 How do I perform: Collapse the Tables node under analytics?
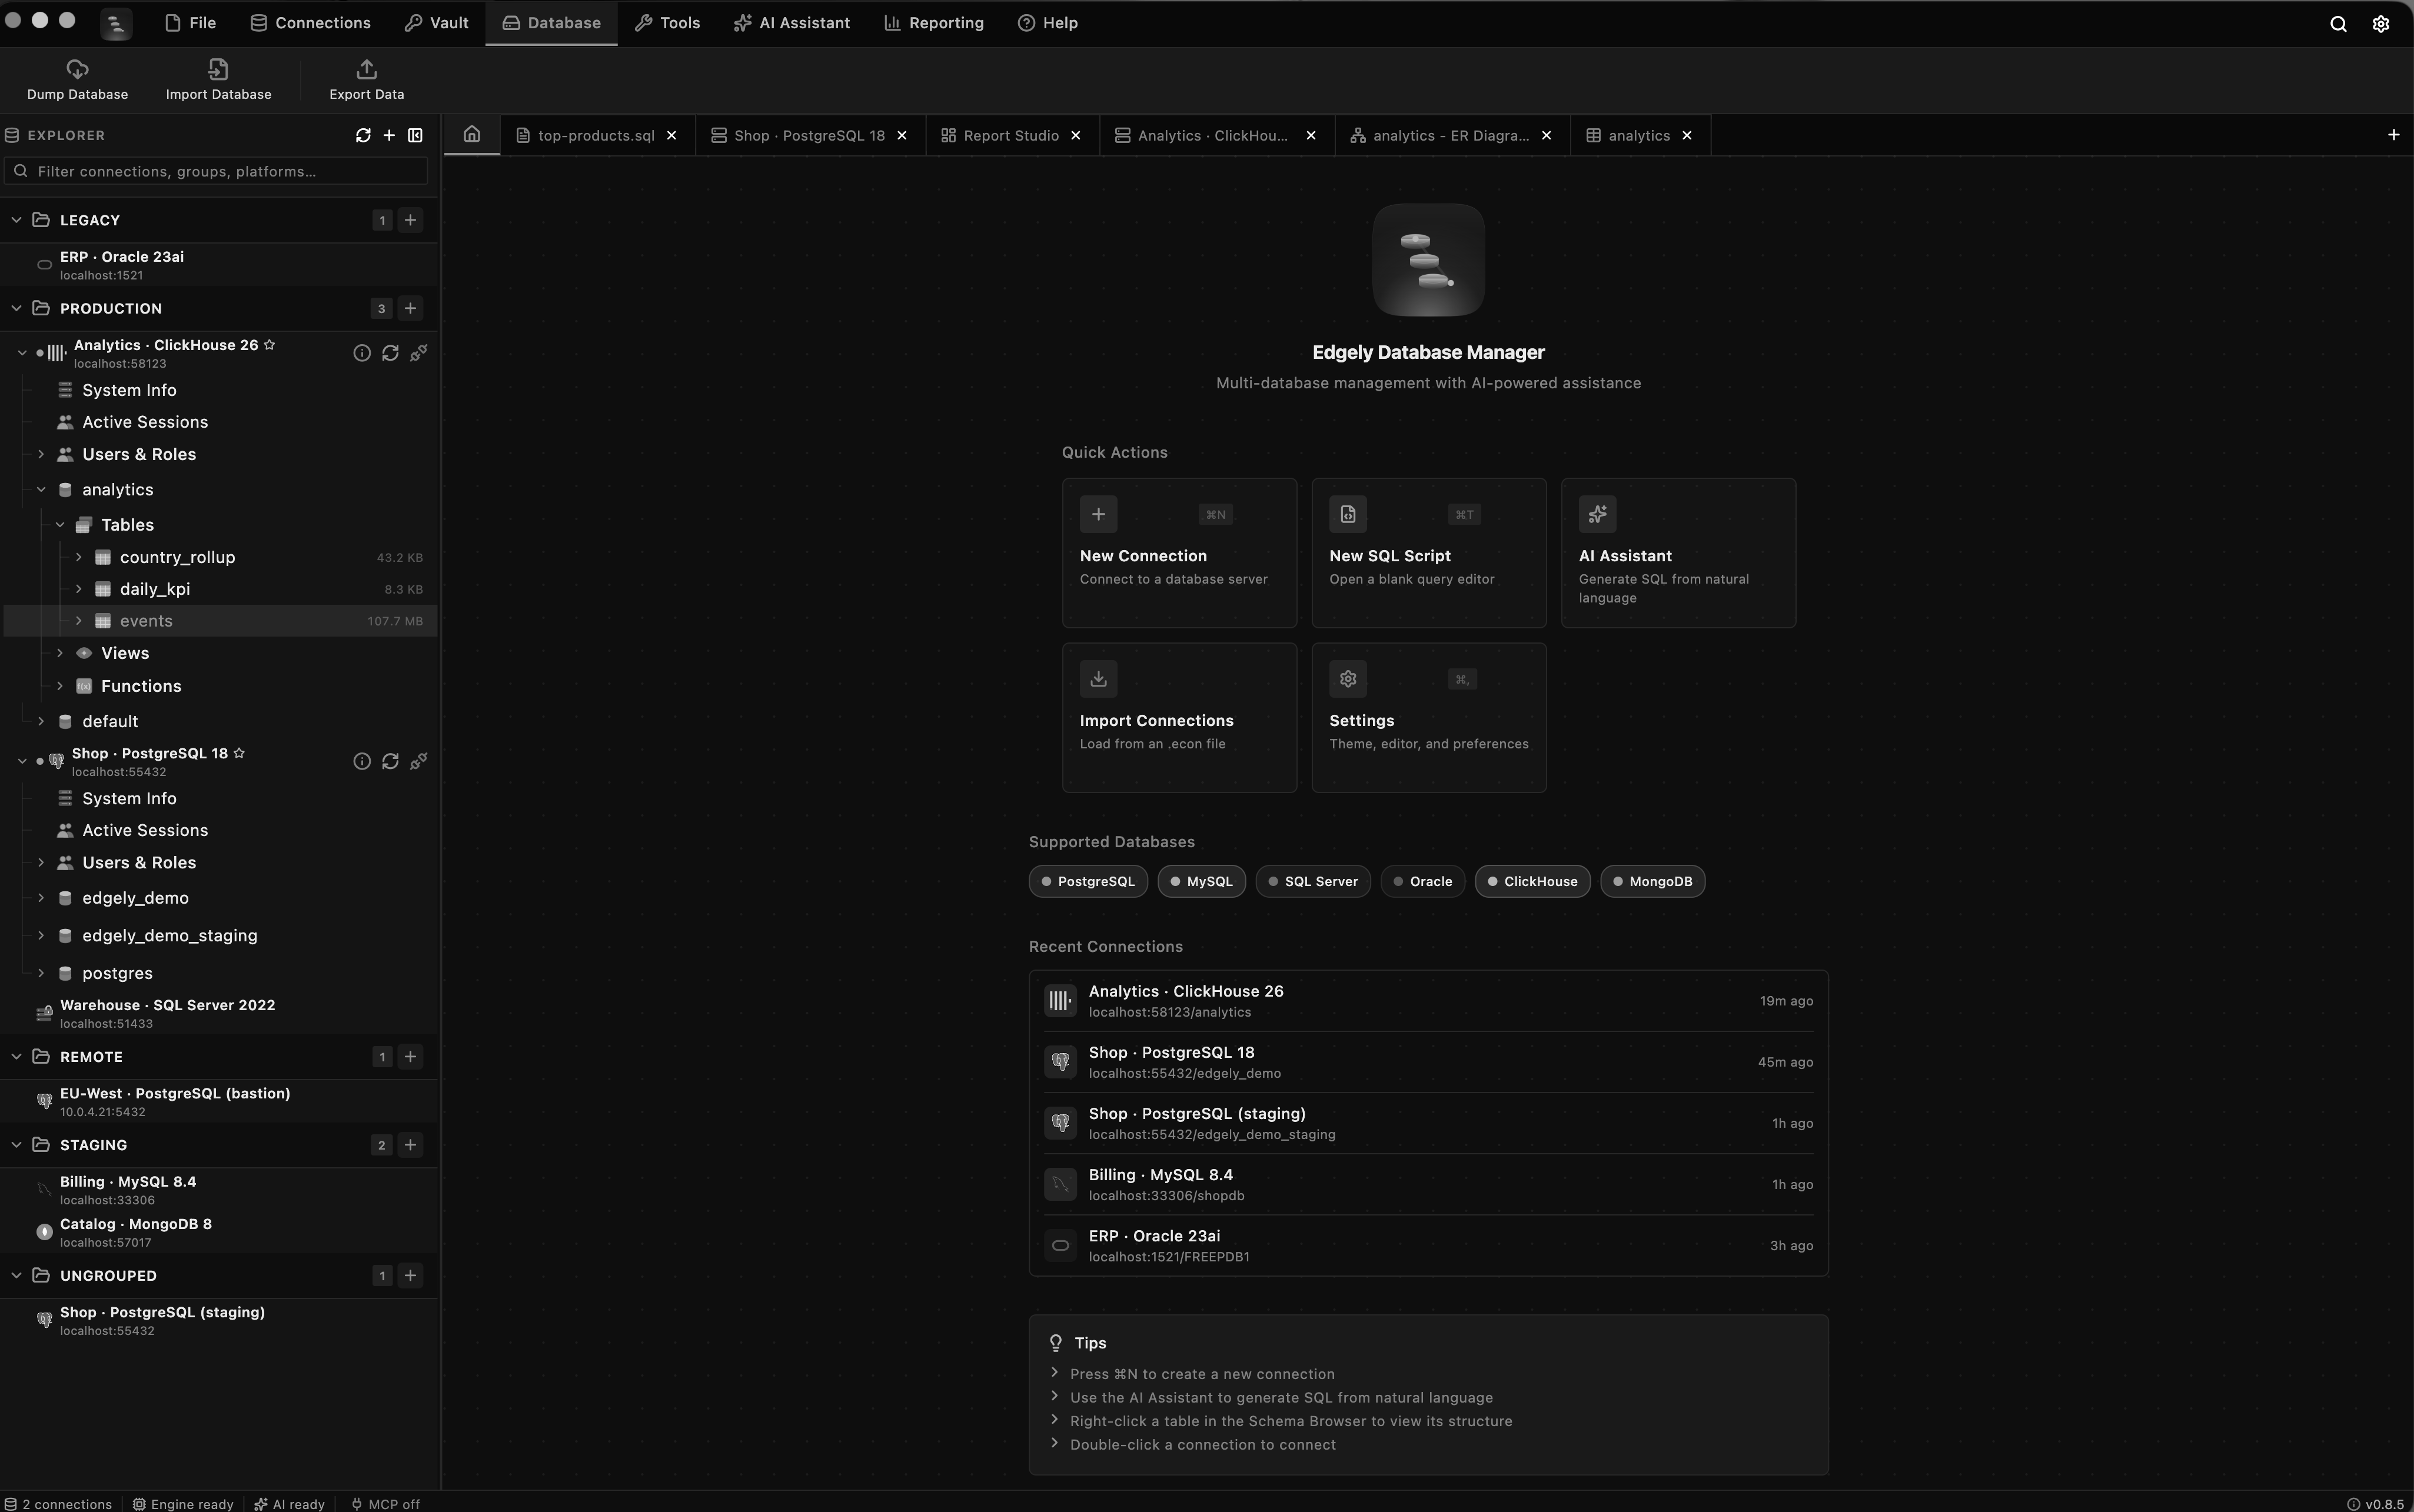pyautogui.click(x=60, y=525)
